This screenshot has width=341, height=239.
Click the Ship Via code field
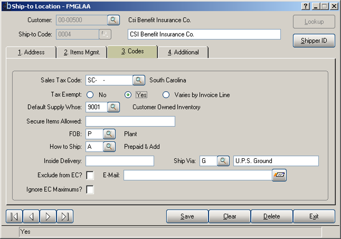click(208, 161)
